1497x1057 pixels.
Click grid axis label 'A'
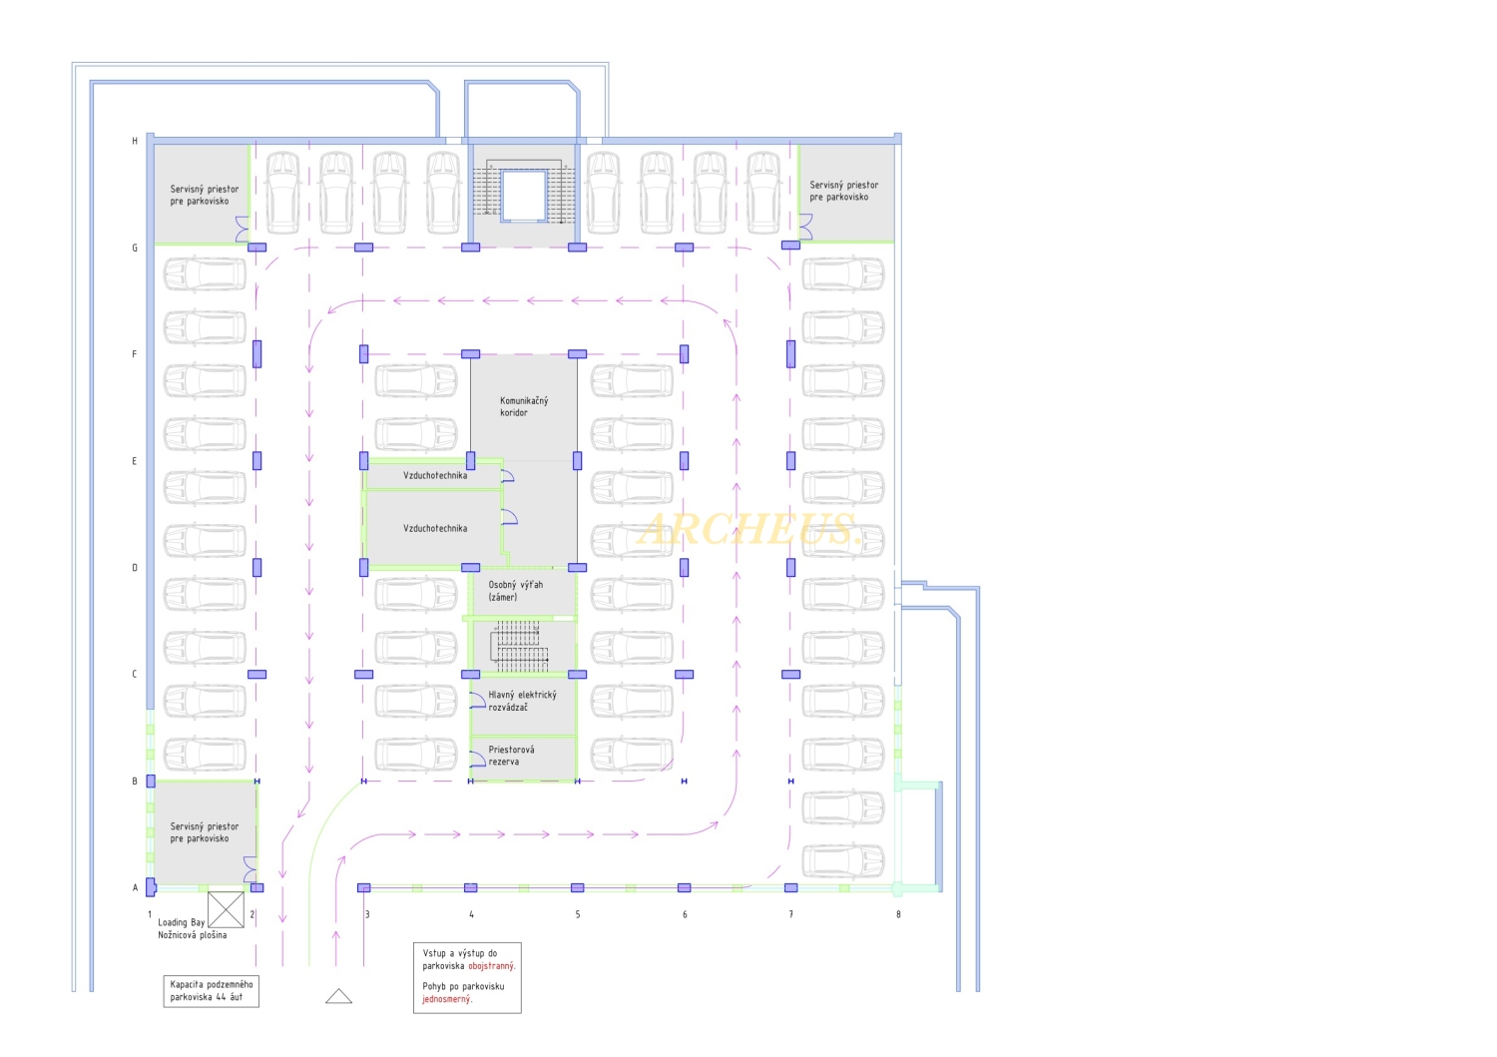(135, 887)
